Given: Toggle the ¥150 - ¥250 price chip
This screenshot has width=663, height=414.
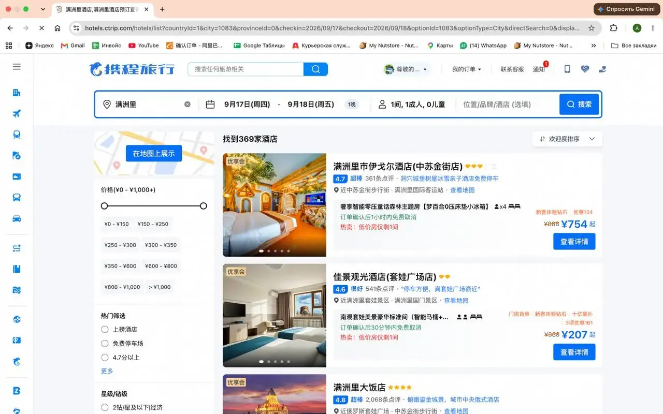Looking at the screenshot, I should [153, 224].
